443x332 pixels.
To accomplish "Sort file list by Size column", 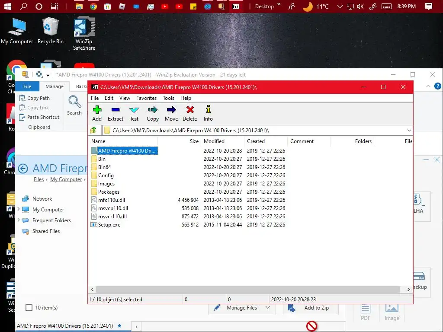I will [x=179, y=141].
